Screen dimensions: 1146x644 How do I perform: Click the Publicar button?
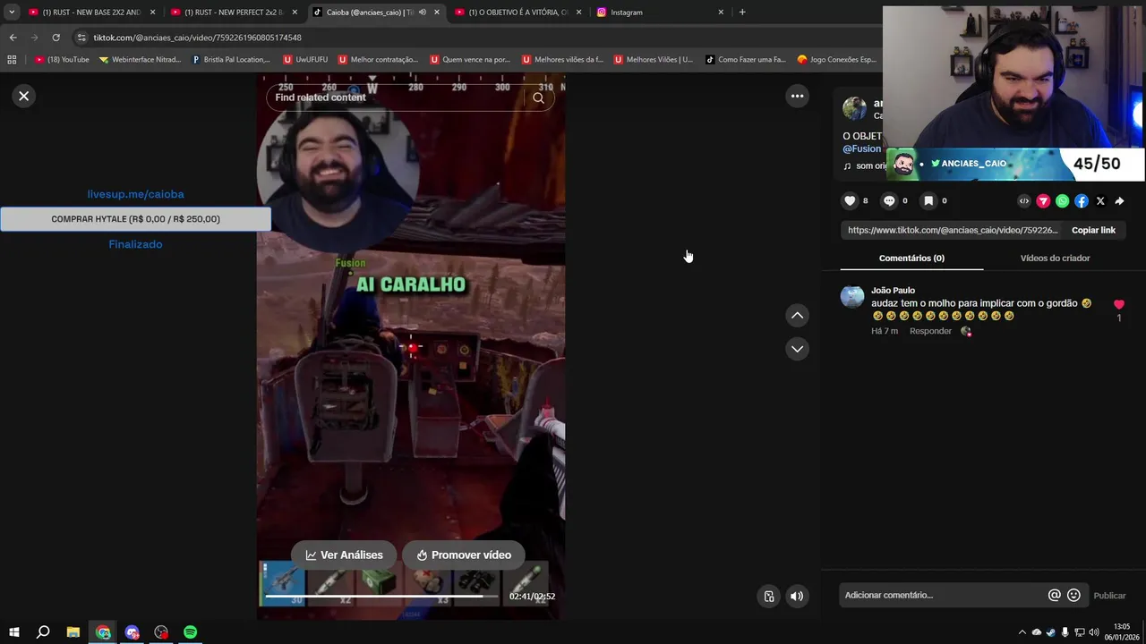pyautogui.click(x=1109, y=596)
